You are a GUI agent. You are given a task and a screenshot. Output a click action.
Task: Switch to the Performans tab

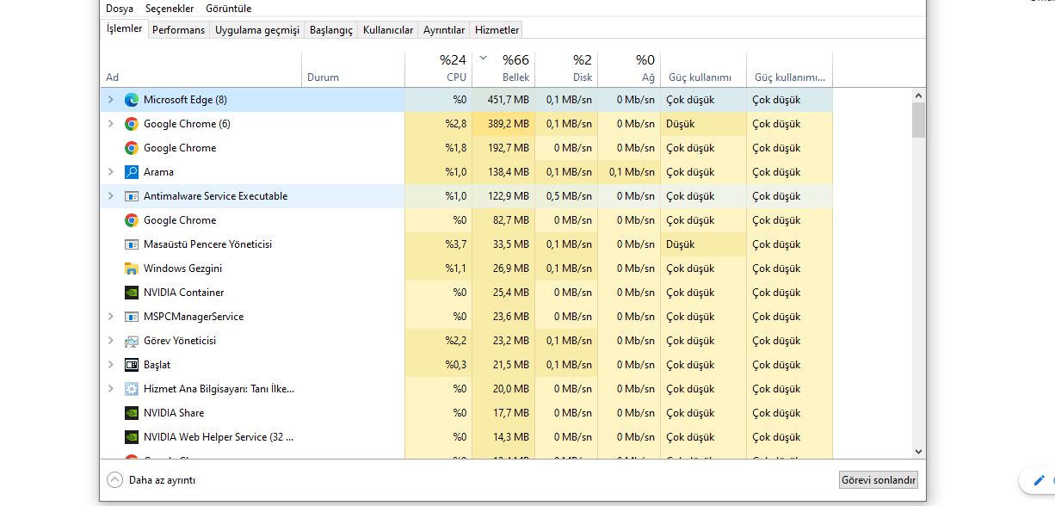click(x=178, y=30)
